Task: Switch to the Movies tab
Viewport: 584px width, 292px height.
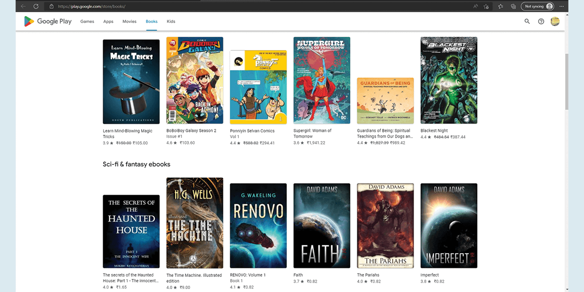Action: click(x=129, y=21)
